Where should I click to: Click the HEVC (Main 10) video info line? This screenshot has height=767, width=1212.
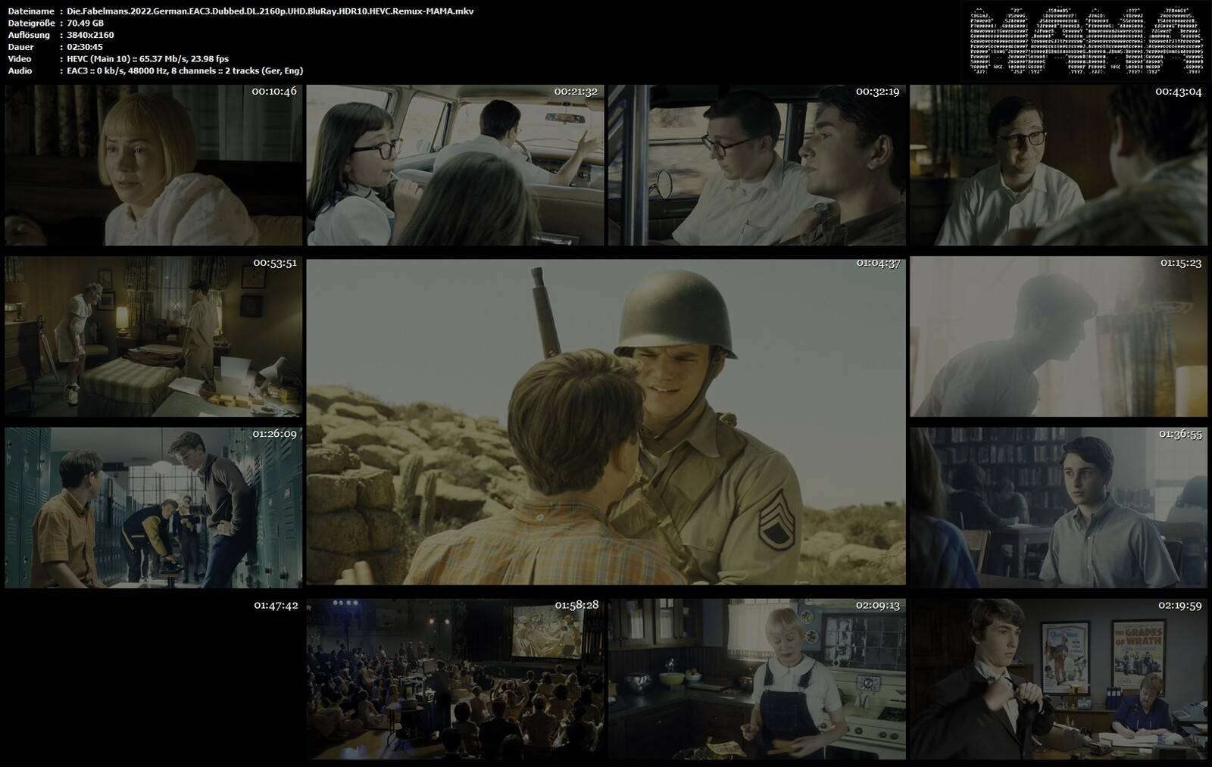[148, 59]
